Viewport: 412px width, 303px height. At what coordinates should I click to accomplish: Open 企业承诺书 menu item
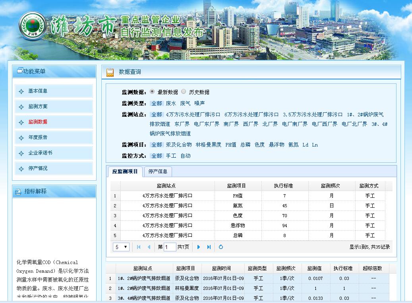pyautogui.click(x=40, y=153)
